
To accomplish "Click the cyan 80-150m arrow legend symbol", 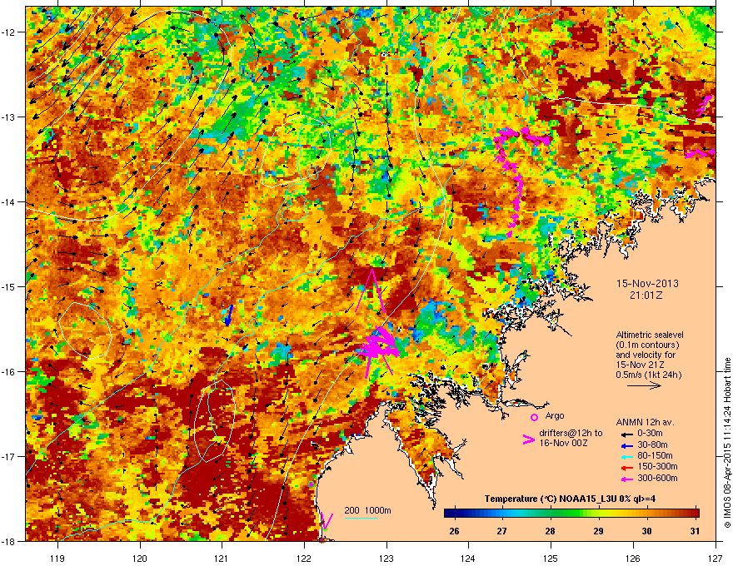I will [627, 456].
